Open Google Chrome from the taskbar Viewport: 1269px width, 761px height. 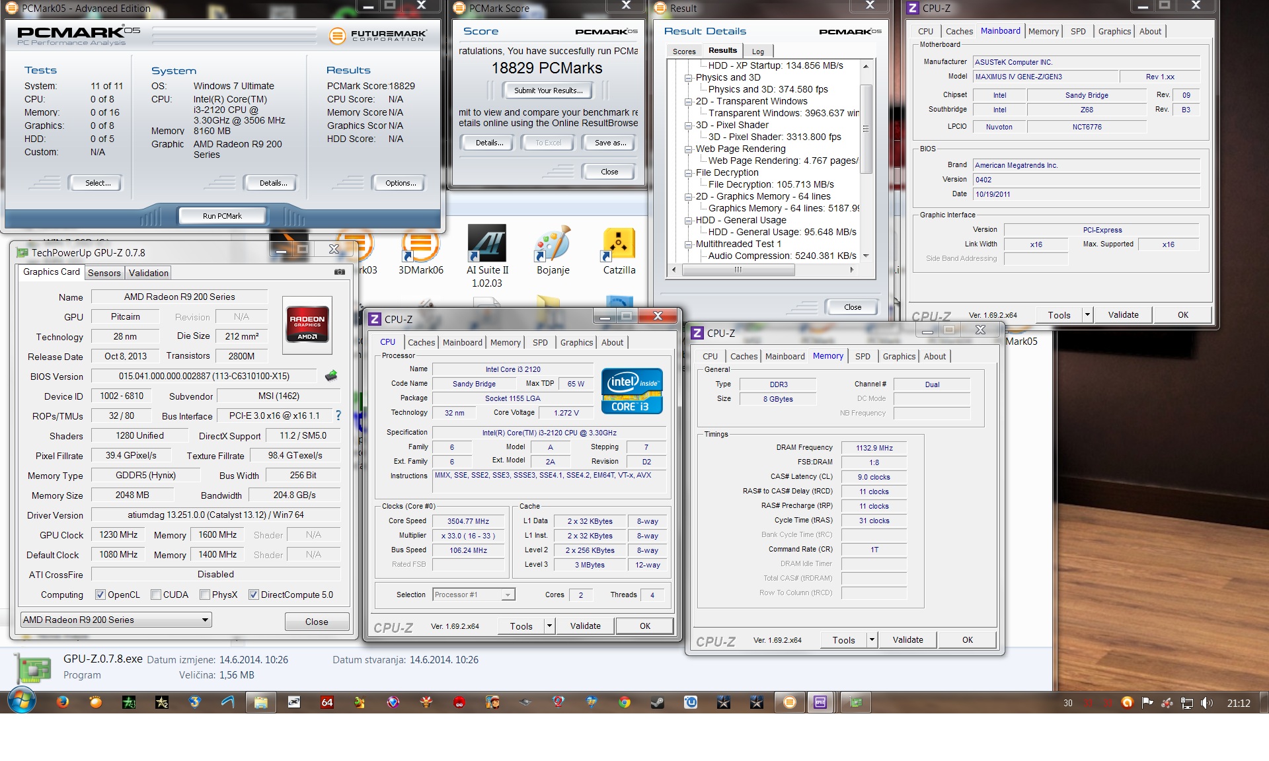[625, 702]
